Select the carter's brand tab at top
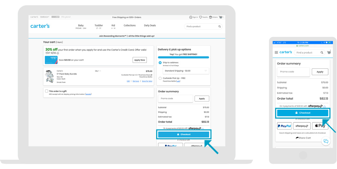This screenshot has height=169, width=337. coord(34,17)
